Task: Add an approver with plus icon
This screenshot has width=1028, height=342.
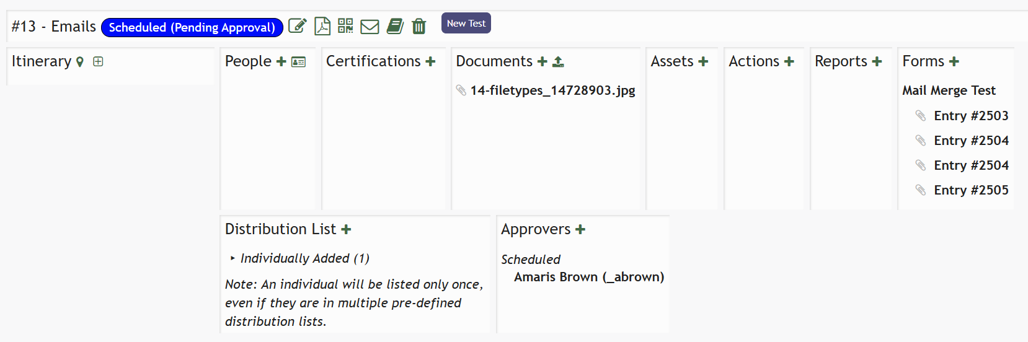Action: coord(580,229)
